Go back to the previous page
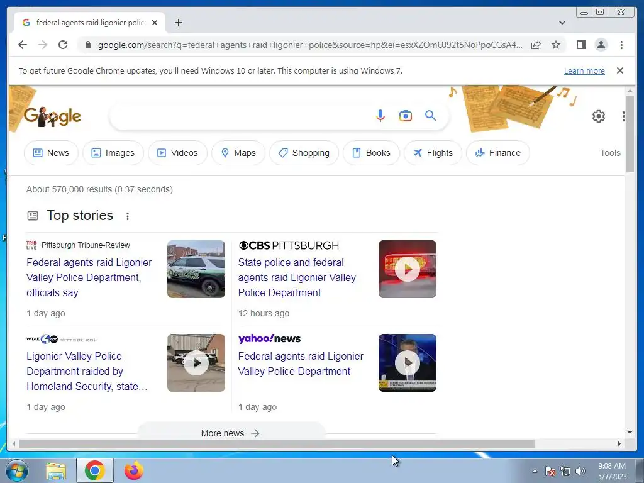Screen dimensions: 644x483 23,45
